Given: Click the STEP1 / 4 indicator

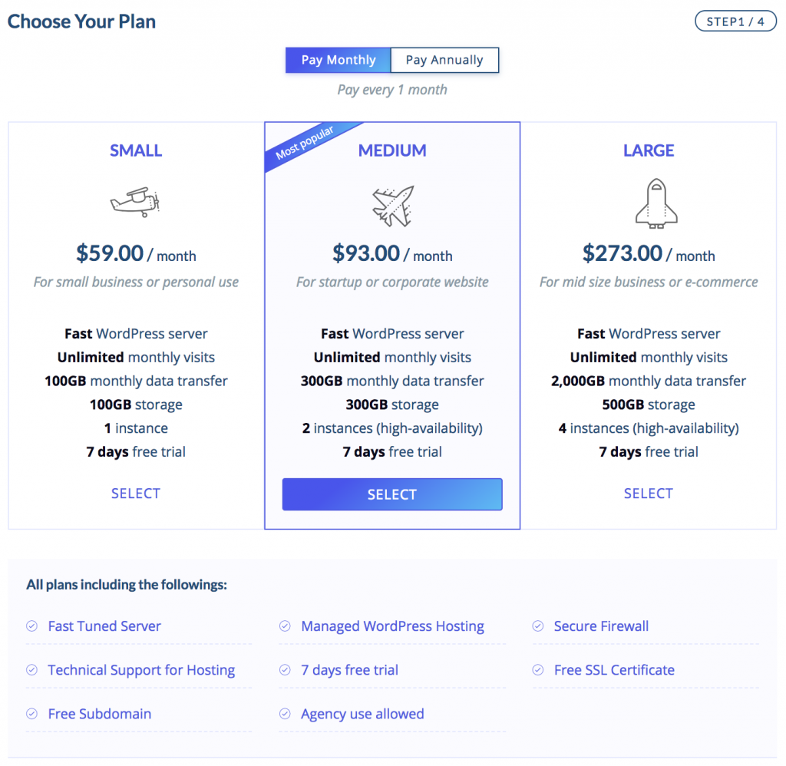Looking at the screenshot, I should [x=735, y=21].
